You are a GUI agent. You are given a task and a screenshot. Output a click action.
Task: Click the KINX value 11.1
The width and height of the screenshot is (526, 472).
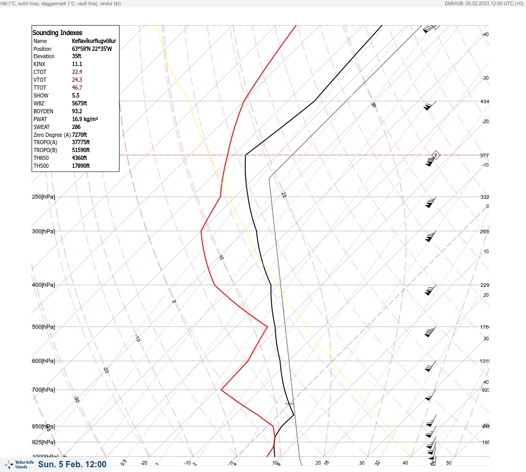(x=77, y=64)
